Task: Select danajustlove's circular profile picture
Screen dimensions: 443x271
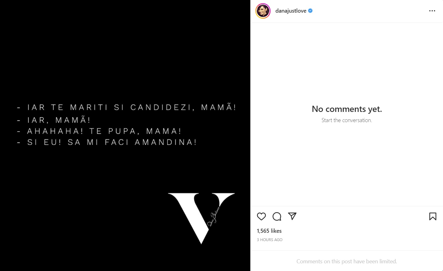Action: point(263,11)
